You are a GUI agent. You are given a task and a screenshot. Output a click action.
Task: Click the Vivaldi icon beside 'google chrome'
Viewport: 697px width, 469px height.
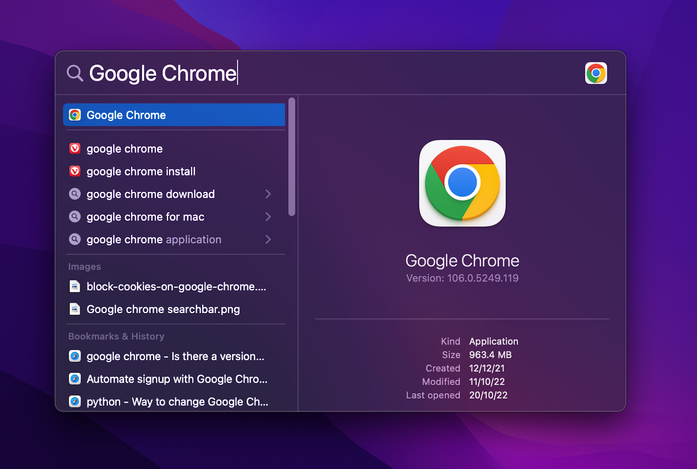(x=75, y=148)
